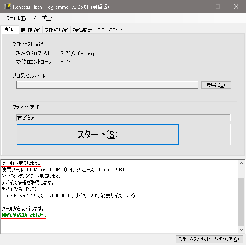Minimize the Renesas Flash Programmer window

199,7
